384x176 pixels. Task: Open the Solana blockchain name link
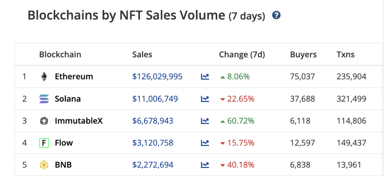pos(68,99)
